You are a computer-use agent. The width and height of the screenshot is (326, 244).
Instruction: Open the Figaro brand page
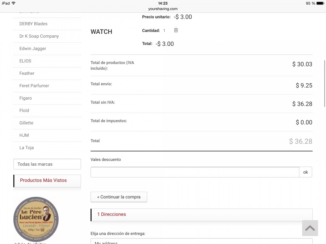[x=25, y=98]
